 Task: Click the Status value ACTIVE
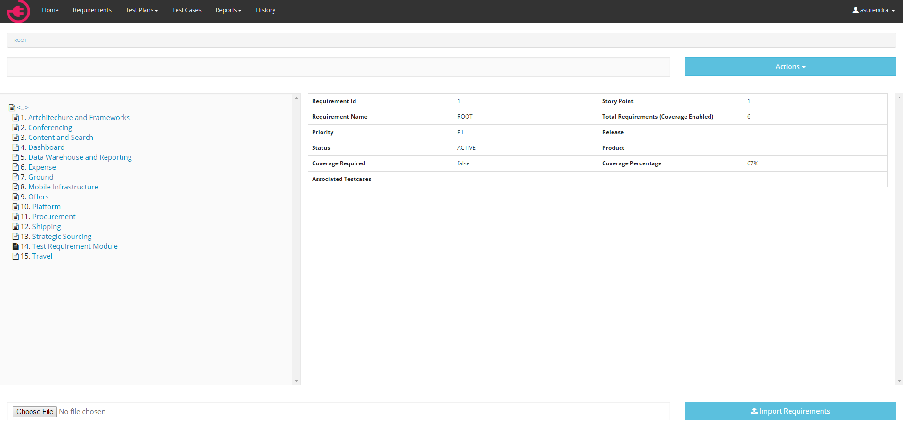pyautogui.click(x=466, y=148)
